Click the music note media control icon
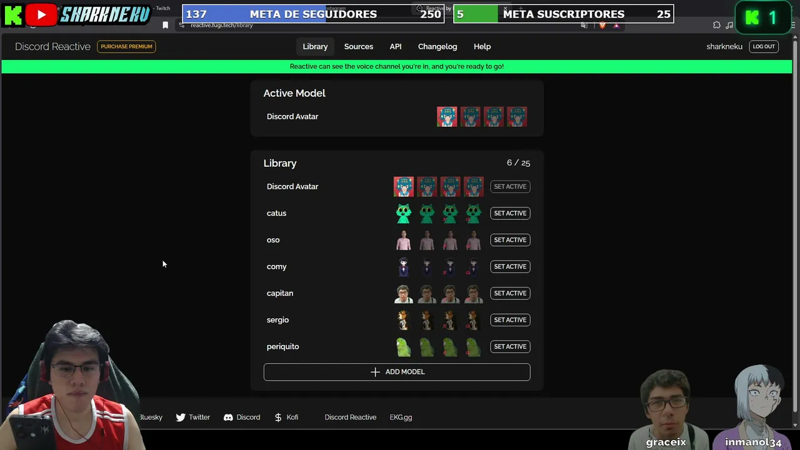This screenshot has width=800, height=450. (x=729, y=25)
